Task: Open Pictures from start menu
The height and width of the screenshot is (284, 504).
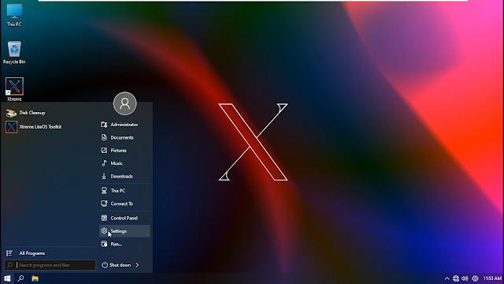Action: (x=124, y=151)
